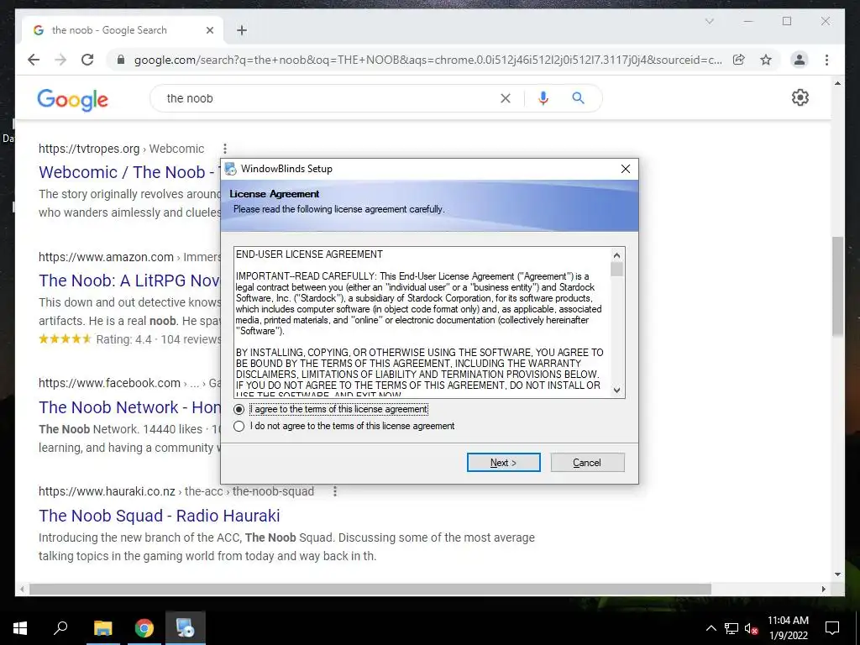Click the Google logo
The height and width of the screenshot is (645, 860).
72,99
